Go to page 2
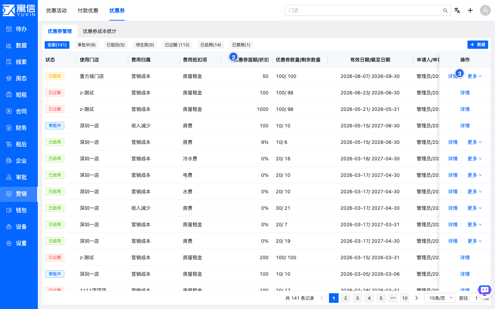The height and width of the screenshot is (309, 495). pyautogui.click(x=345, y=298)
